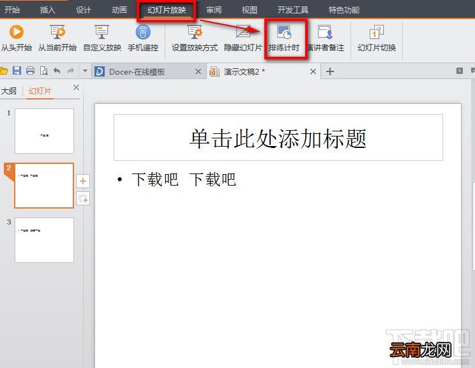Open 自定义放映 custom show

[x=102, y=38]
